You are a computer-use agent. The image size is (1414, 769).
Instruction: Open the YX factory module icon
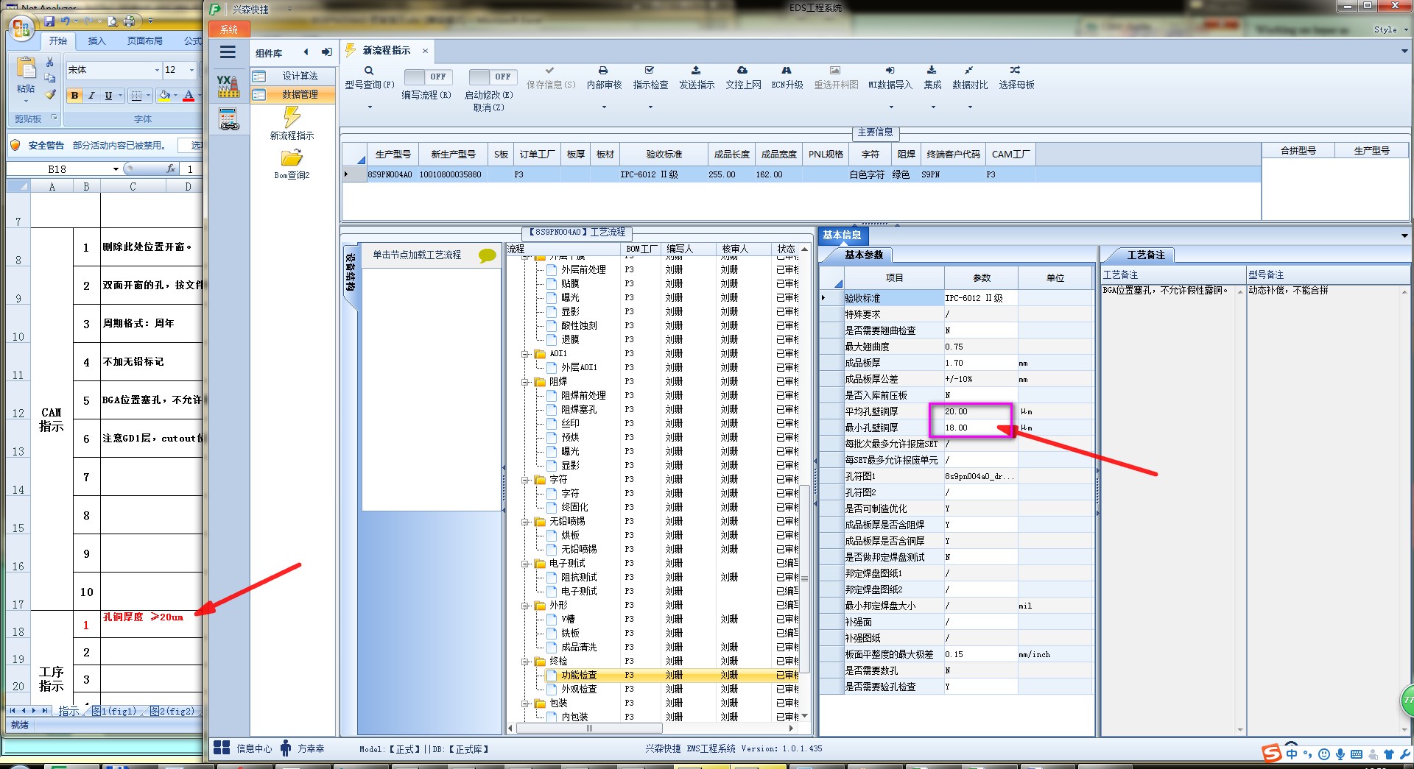228,86
